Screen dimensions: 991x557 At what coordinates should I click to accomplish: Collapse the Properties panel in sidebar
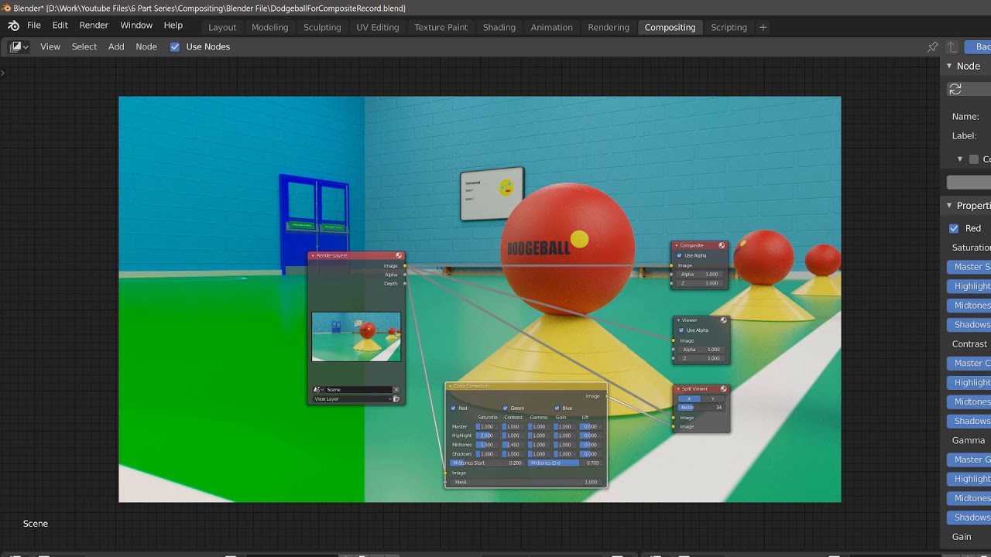949,205
